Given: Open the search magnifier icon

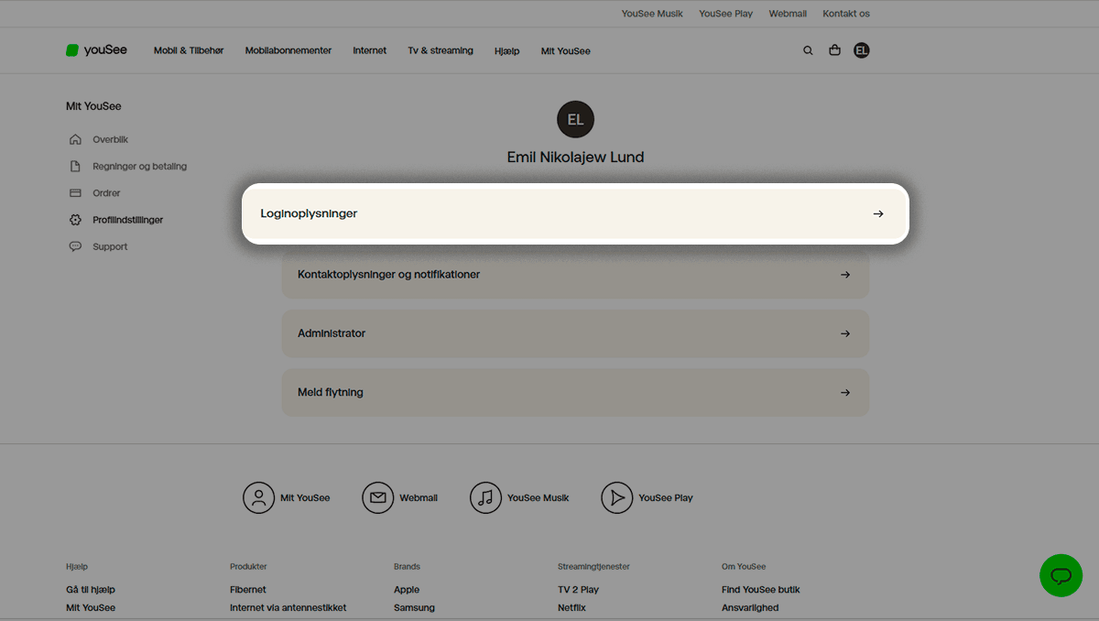Looking at the screenshot, I should pyautogui.click(x=808, y=50).
